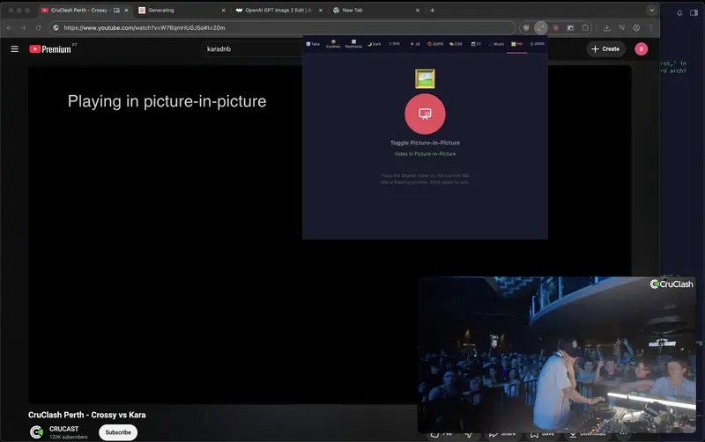Switch to the Dark tab in extension popup

[x=374, y=44]
